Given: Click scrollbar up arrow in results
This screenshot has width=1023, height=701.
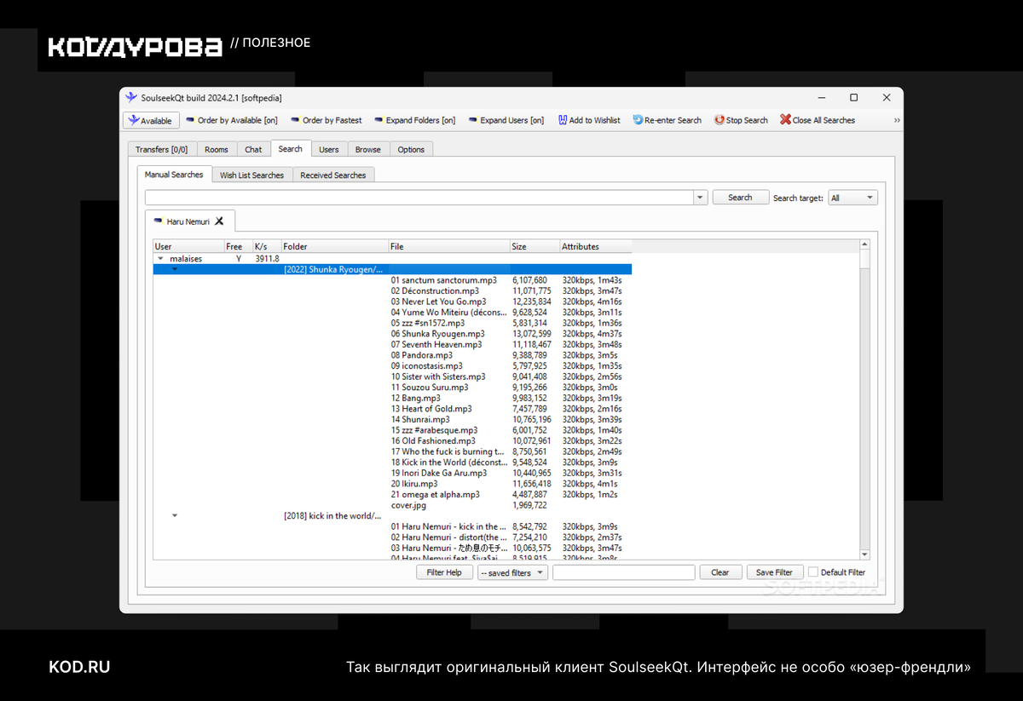Looking at the screenshot, I should pos(864,246).
